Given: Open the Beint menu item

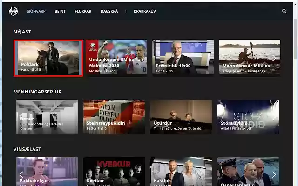Looking at the screenshot, I should pyautogui.click(x=60, y=11).
